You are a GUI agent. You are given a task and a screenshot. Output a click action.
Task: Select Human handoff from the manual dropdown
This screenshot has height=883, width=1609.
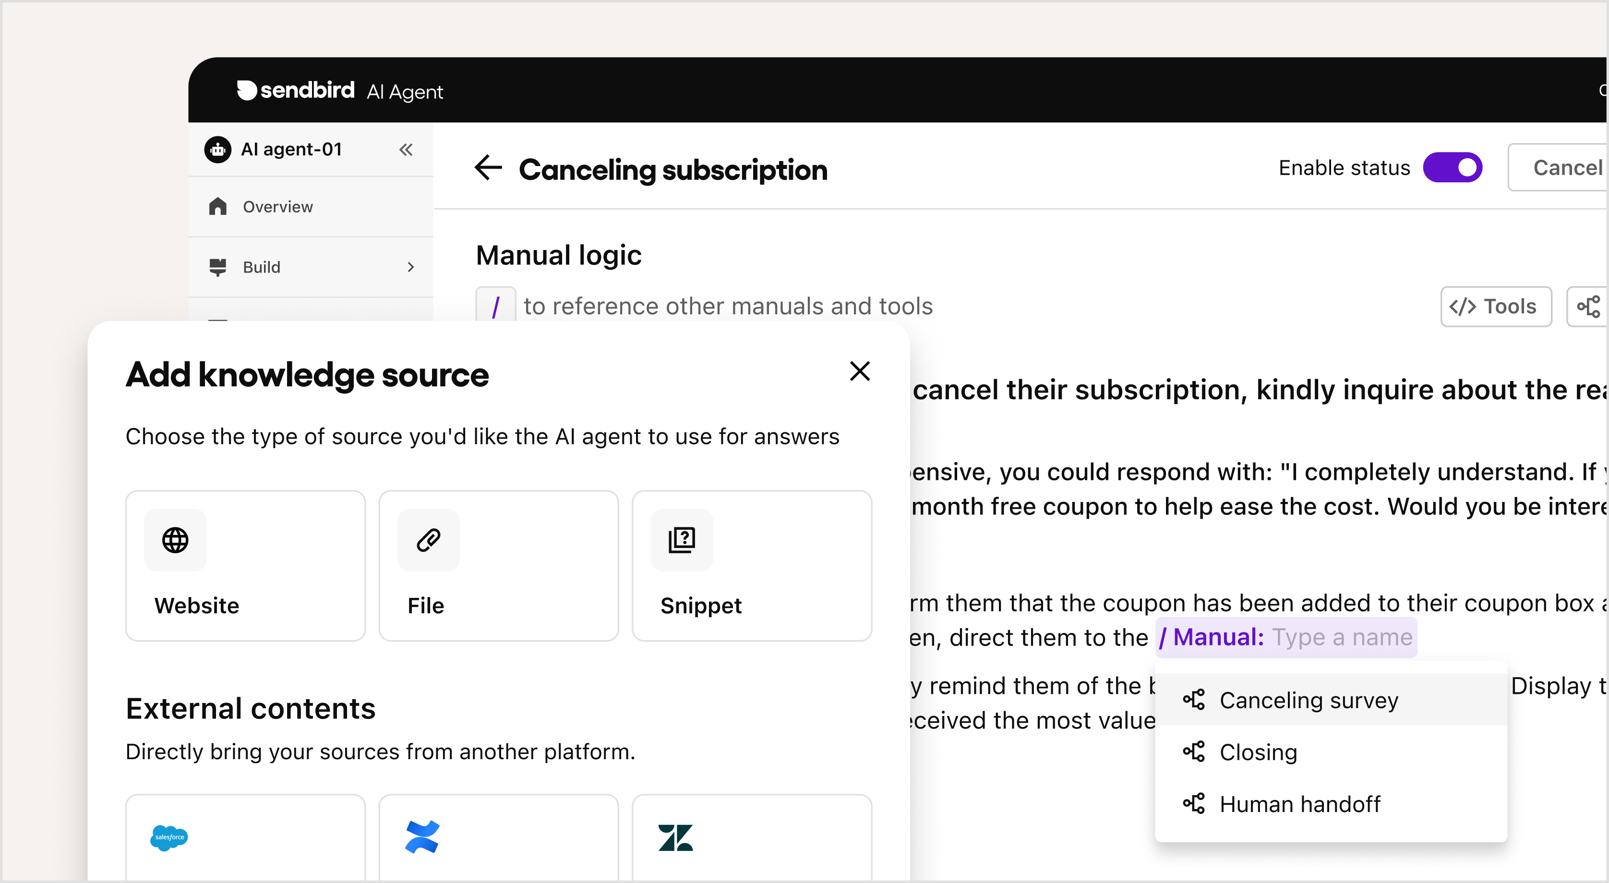(1300, 804)
